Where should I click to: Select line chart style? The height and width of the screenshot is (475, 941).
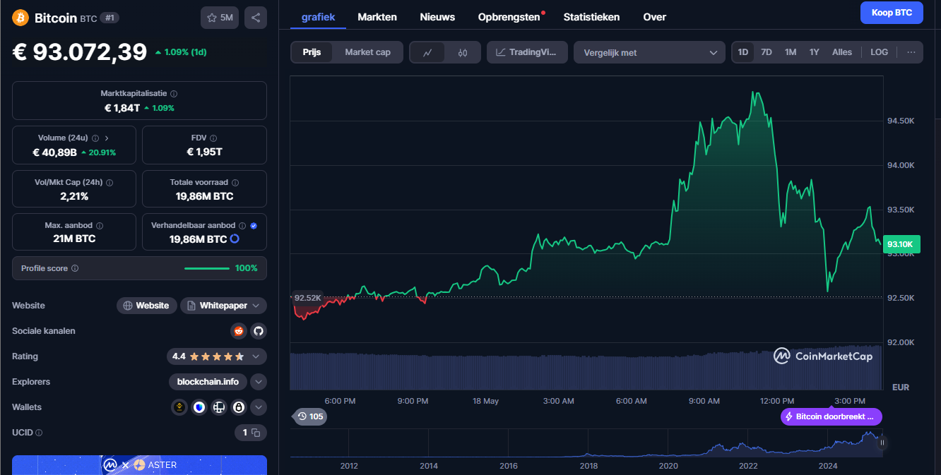tap(427, 52)
